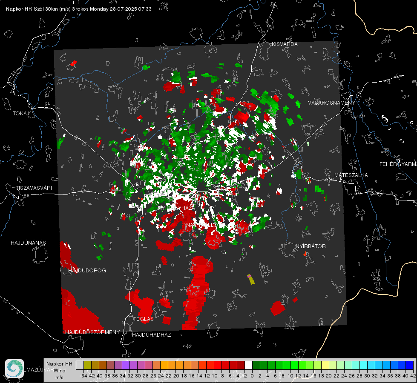
Task: Select the dark blue swatch at legend end
Action: pyautogui.click(x=410, y=365)
